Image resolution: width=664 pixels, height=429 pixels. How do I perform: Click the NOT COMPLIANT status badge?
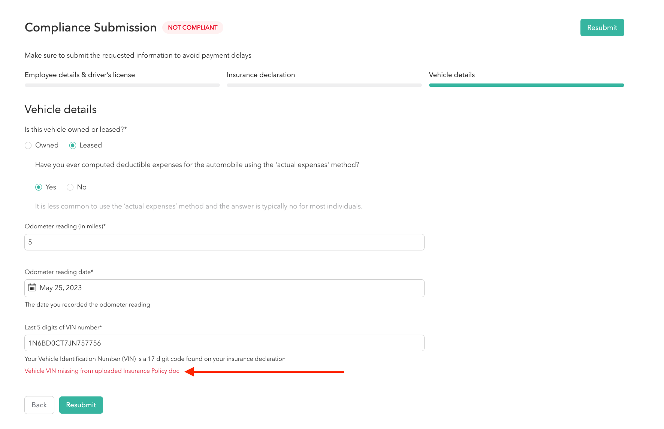click(x=193, y=27)
